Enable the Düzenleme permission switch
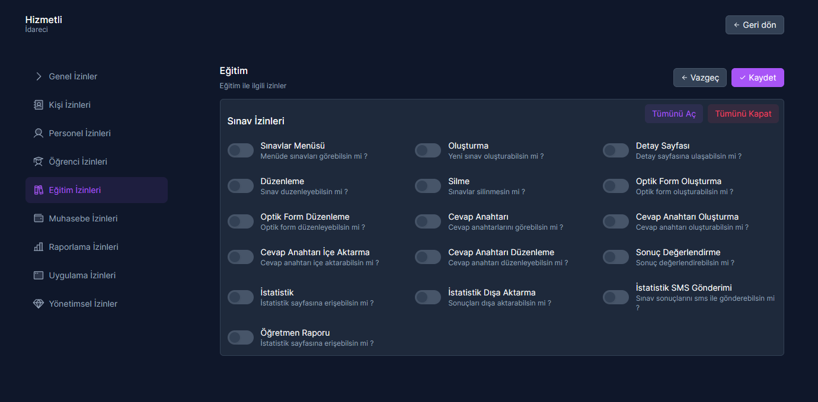 click(241, 186)
